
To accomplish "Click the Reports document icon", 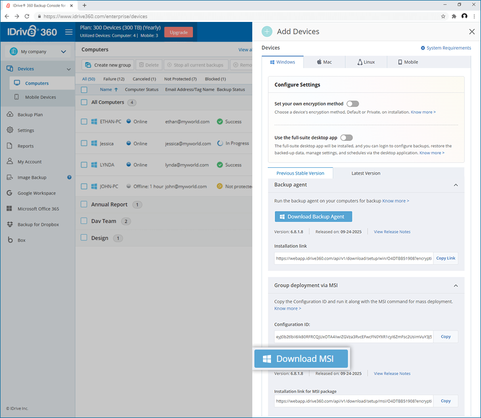I will 10,146.
